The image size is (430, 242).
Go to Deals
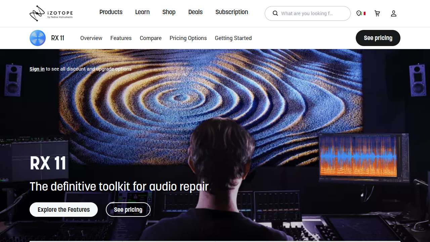[196, 12]
